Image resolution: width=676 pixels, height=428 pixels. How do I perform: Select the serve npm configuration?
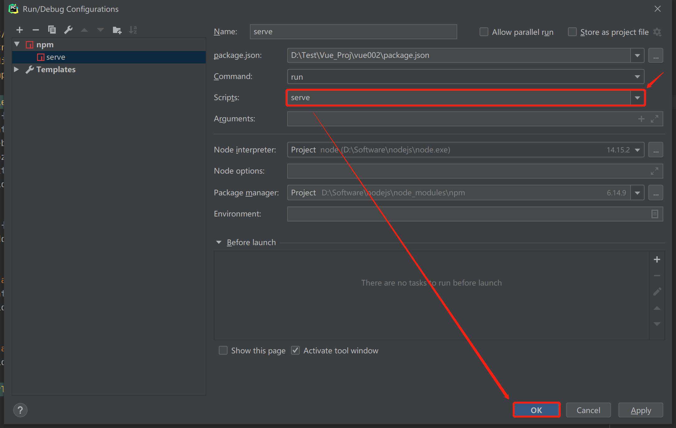pos(109,57)
